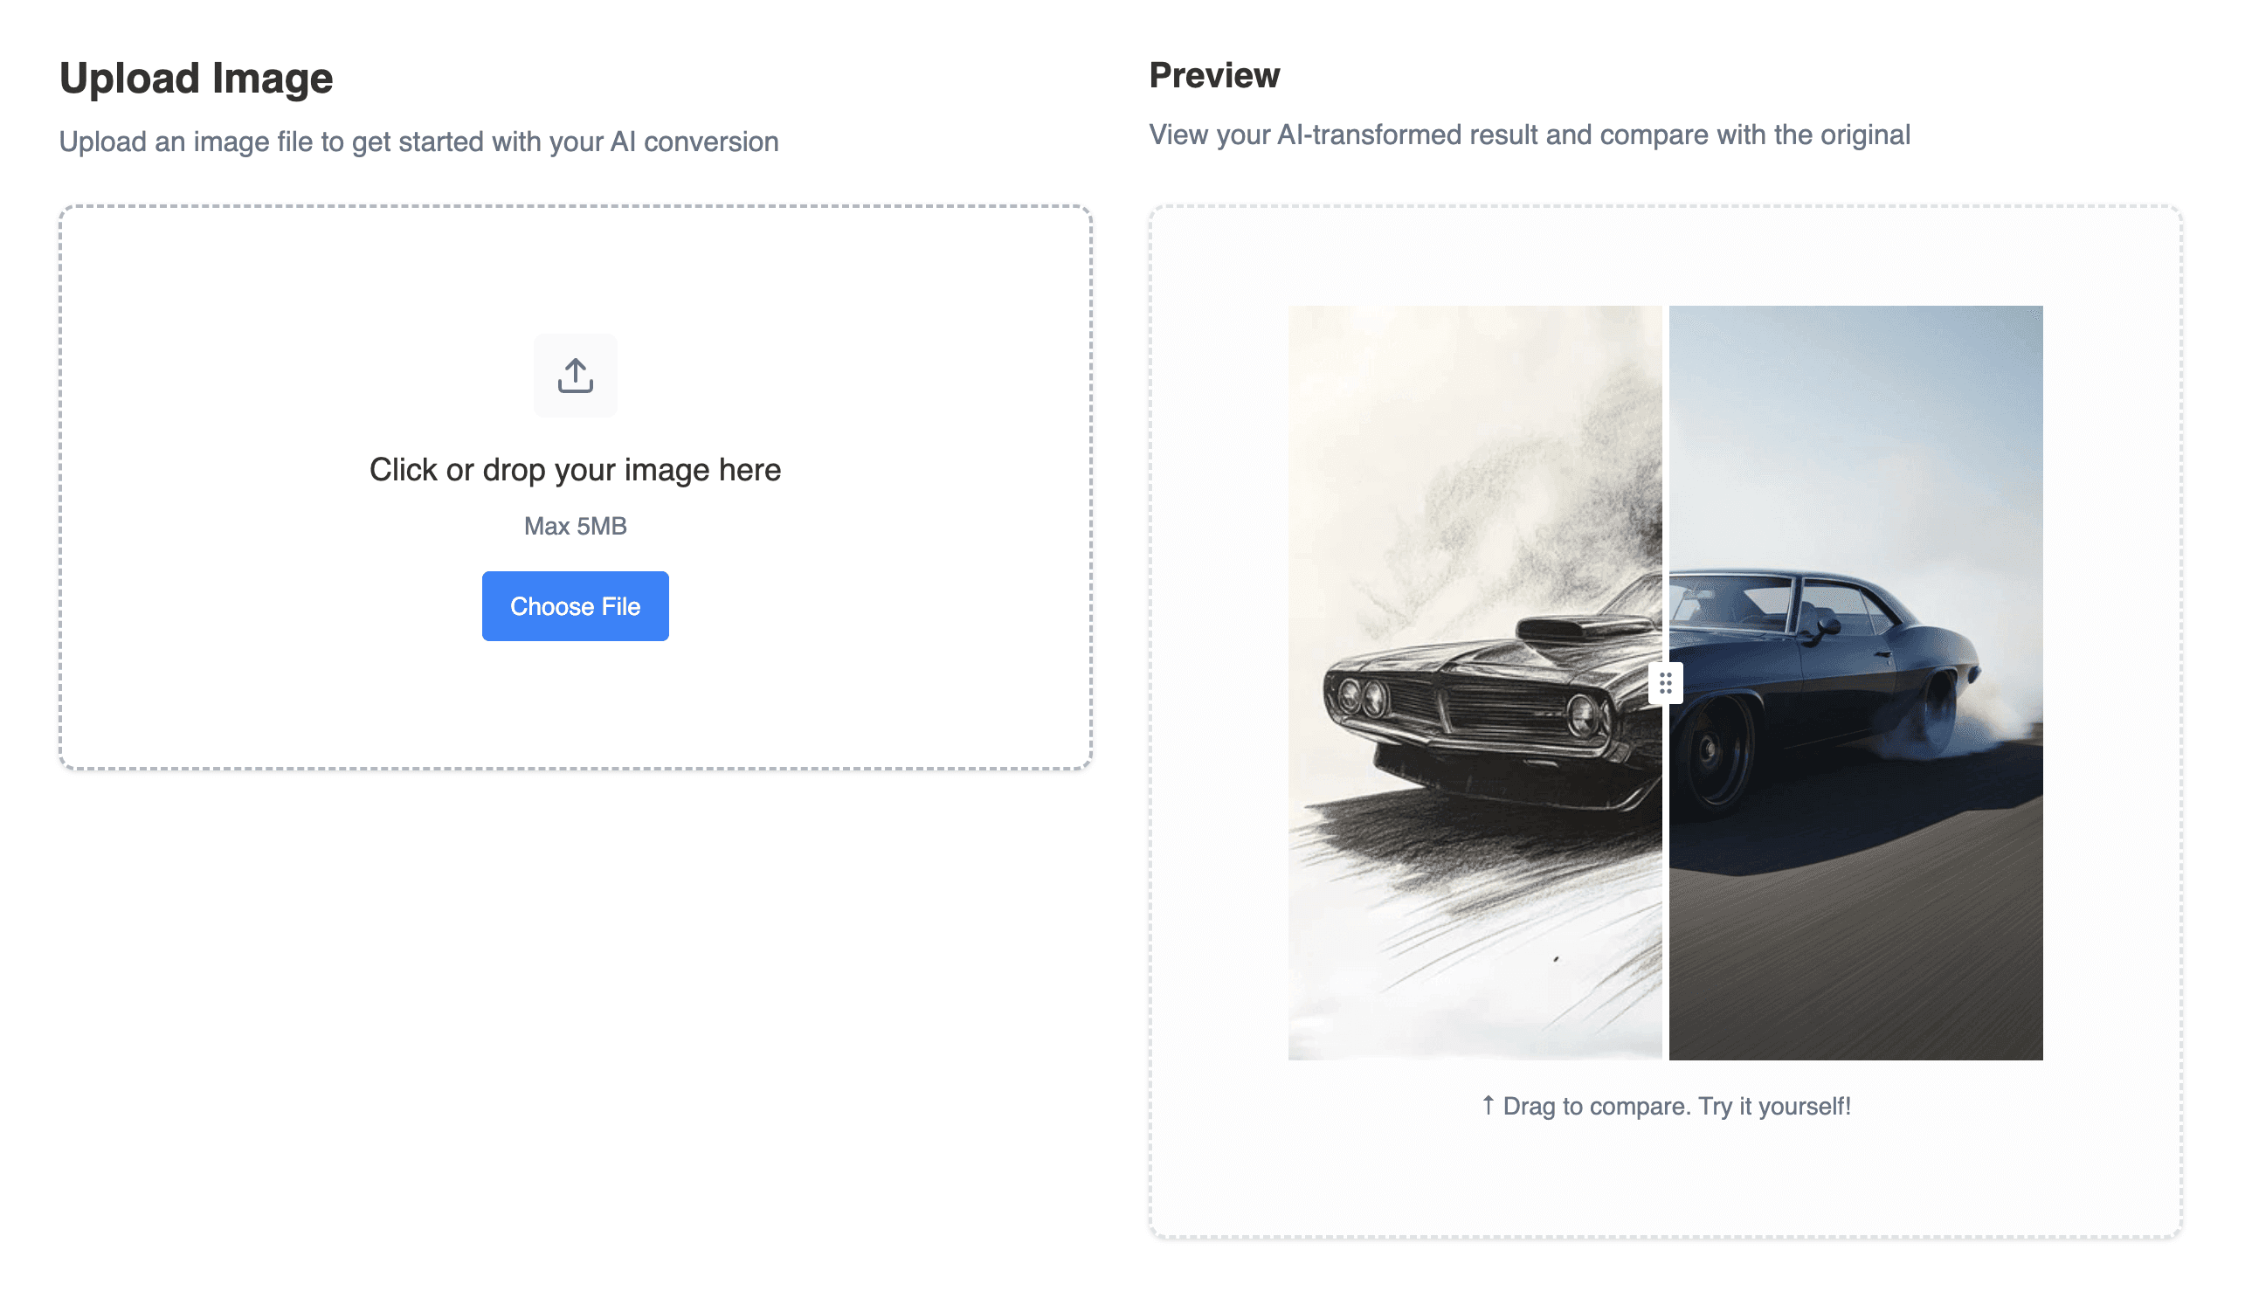Click the Upload Image heading
The image size is (2245, 1298).
point(196,78)
